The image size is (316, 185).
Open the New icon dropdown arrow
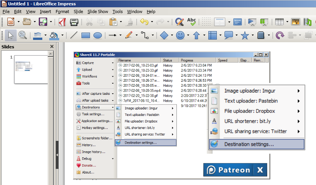click(x=18, y=22)
